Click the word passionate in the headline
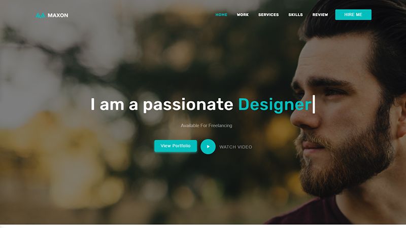The image size is (406, 228). (x=188, y=105)
